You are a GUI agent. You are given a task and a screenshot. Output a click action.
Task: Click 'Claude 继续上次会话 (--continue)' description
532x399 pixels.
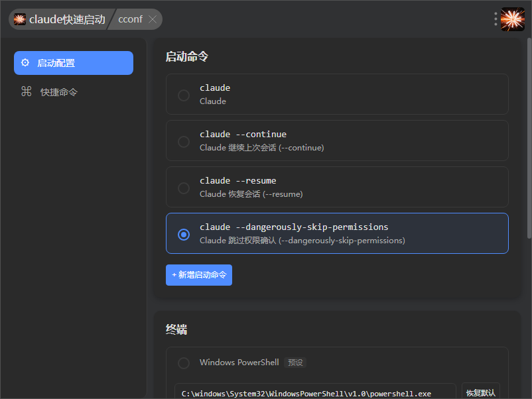click(261, 148)
